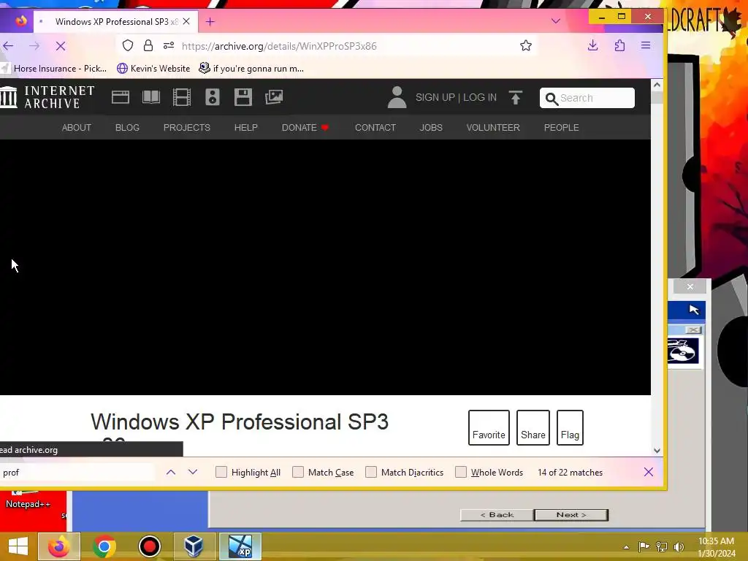Enable Highlight All in find bar
Screen dimensions: 748x561
click(221, 472)
